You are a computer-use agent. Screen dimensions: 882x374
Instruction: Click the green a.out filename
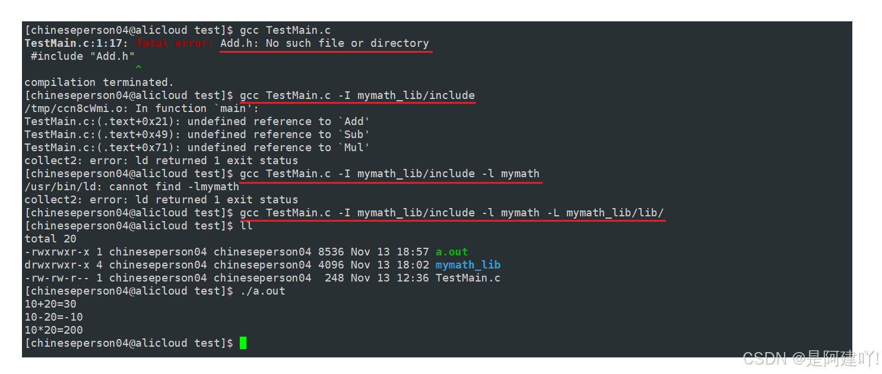coord(452,252)
